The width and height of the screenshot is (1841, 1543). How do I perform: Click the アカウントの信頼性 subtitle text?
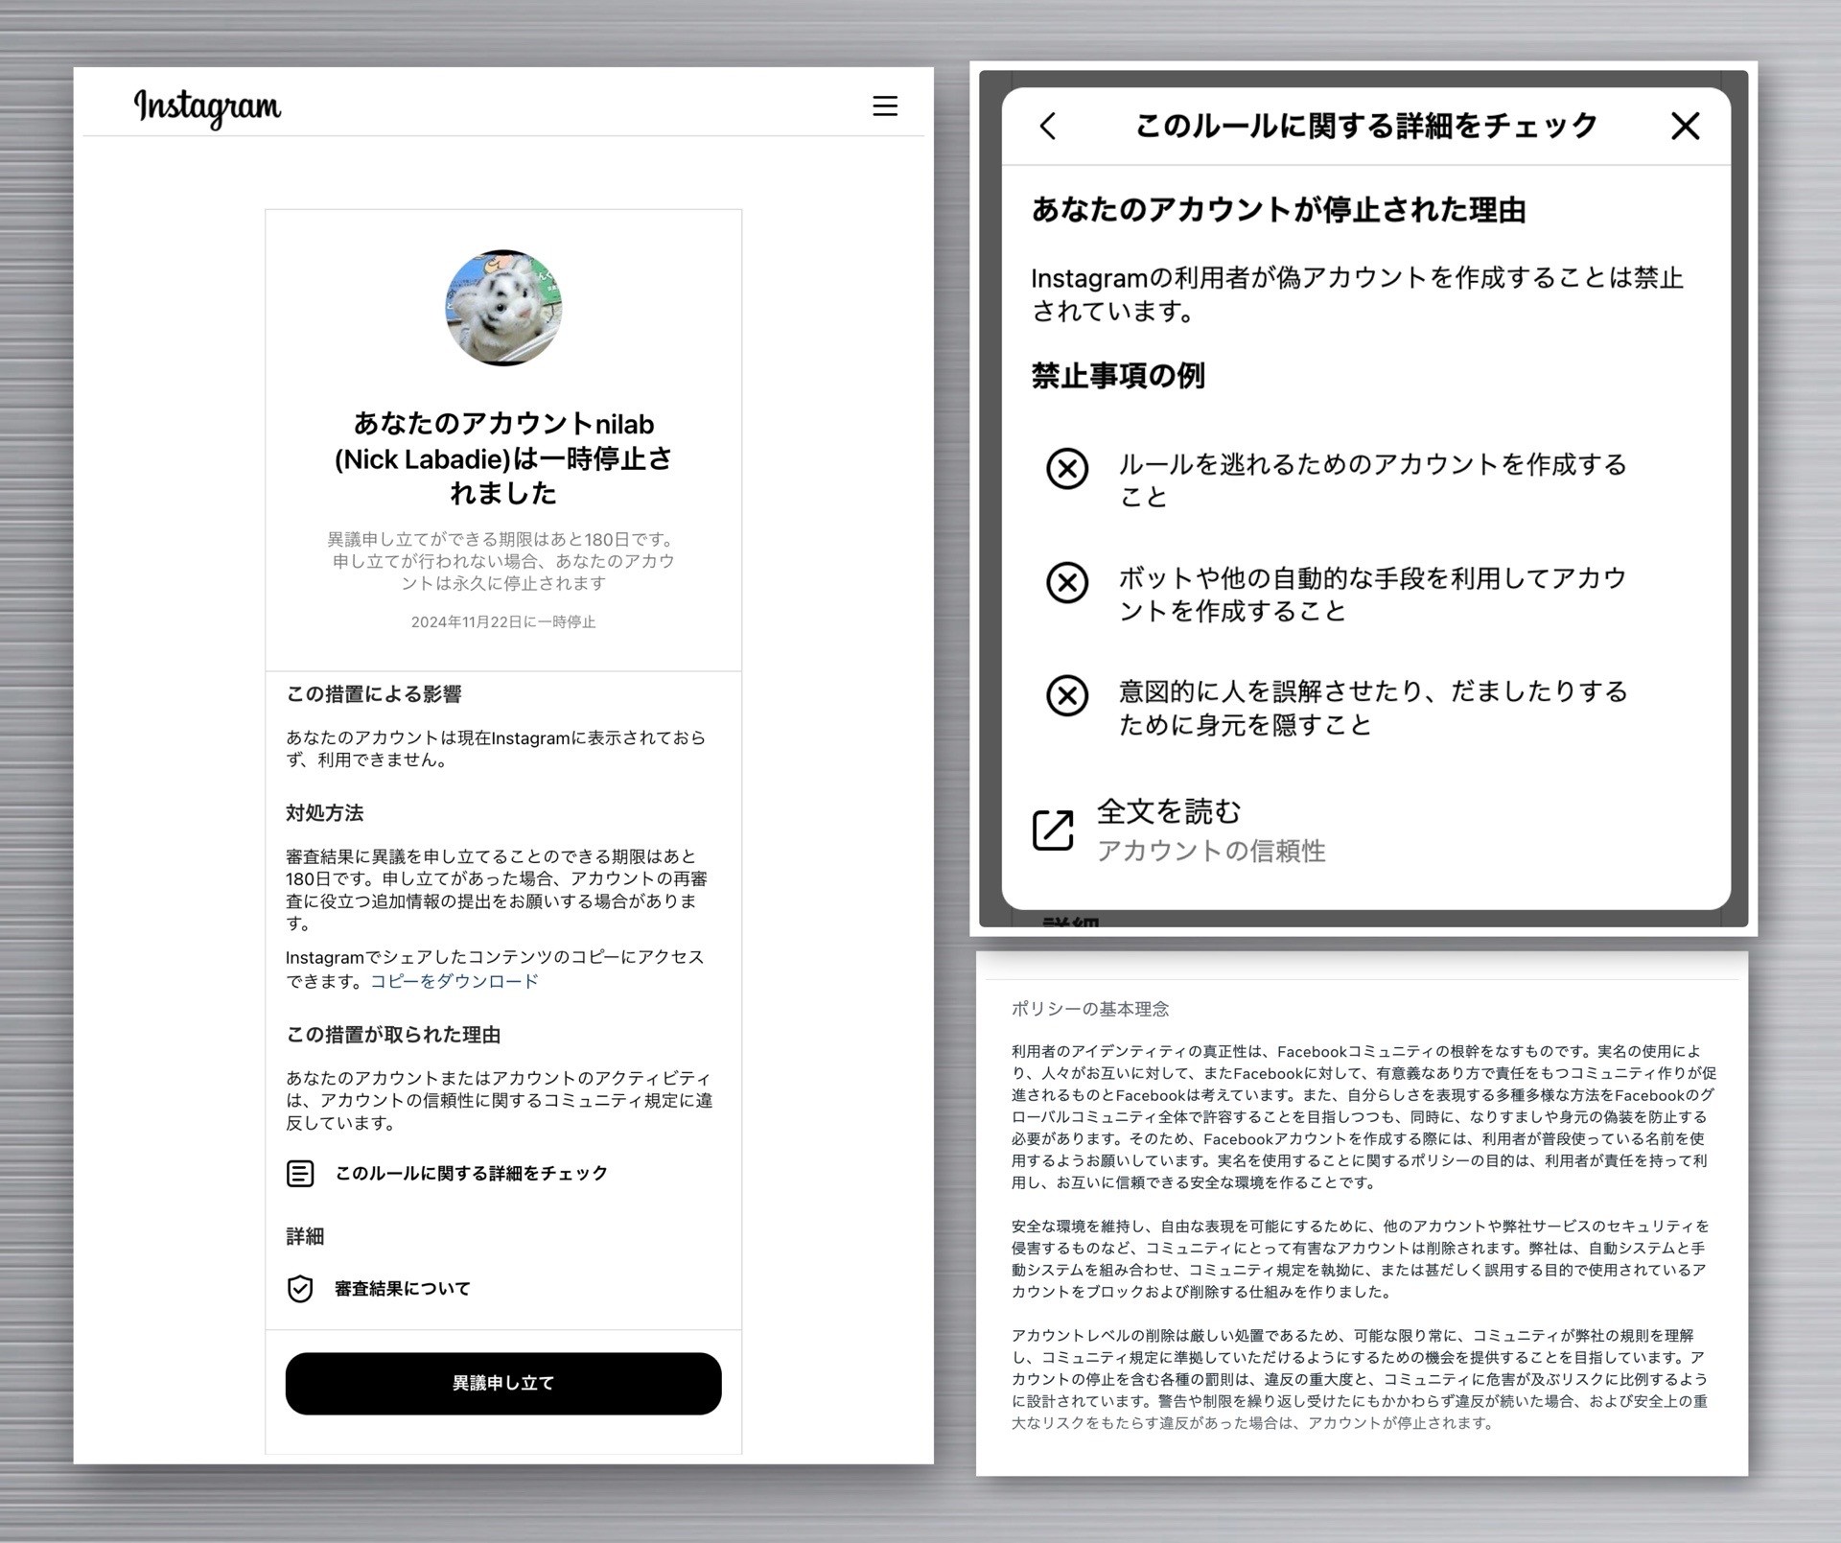1211,851
